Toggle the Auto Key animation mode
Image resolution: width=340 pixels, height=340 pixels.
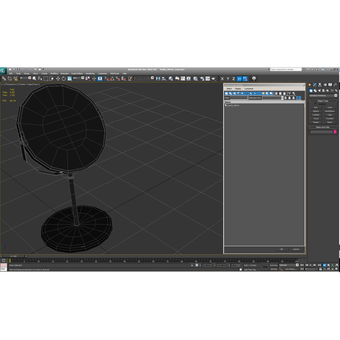[274, 265]
